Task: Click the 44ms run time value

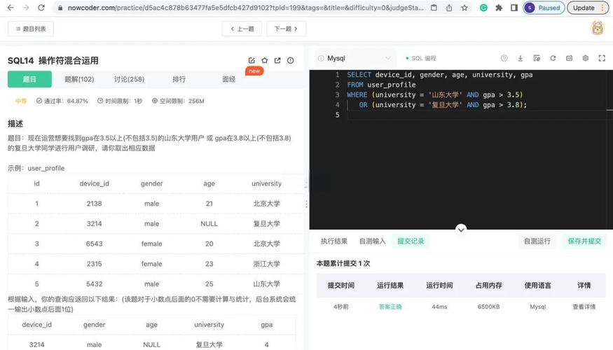Action: pyautogui.click(x=439, y=307)
